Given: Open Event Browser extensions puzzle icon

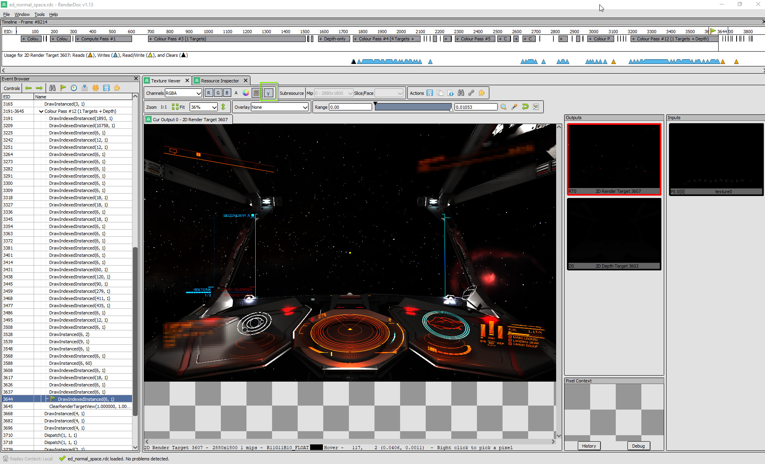Looking at the screenshot, I should pyautogui.click(x=117, y=88).
